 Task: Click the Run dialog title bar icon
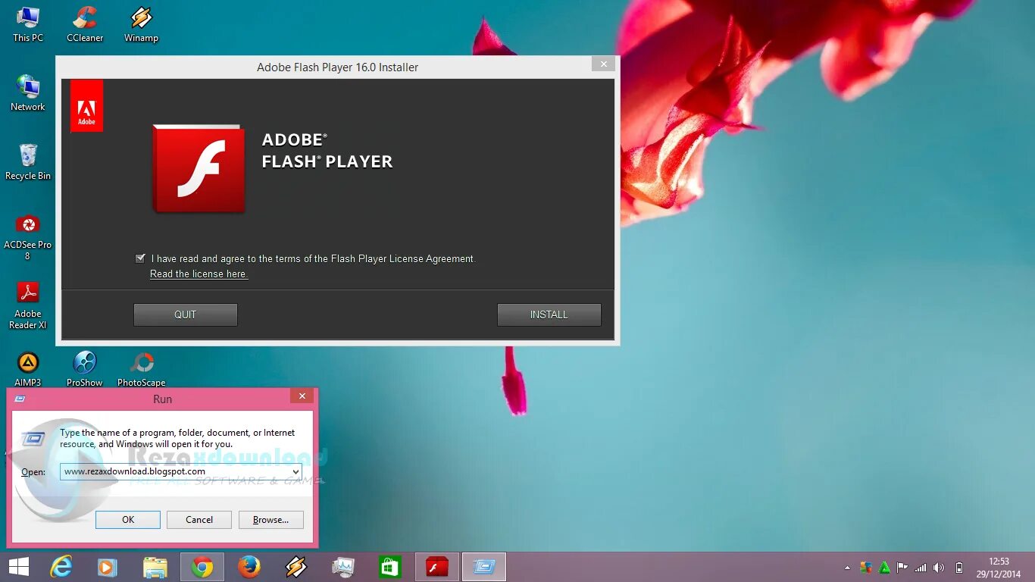(20, 399)
